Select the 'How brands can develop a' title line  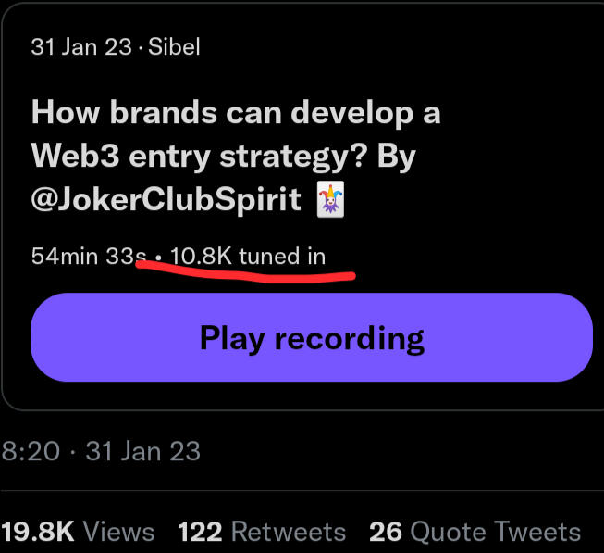click(236, 113)
